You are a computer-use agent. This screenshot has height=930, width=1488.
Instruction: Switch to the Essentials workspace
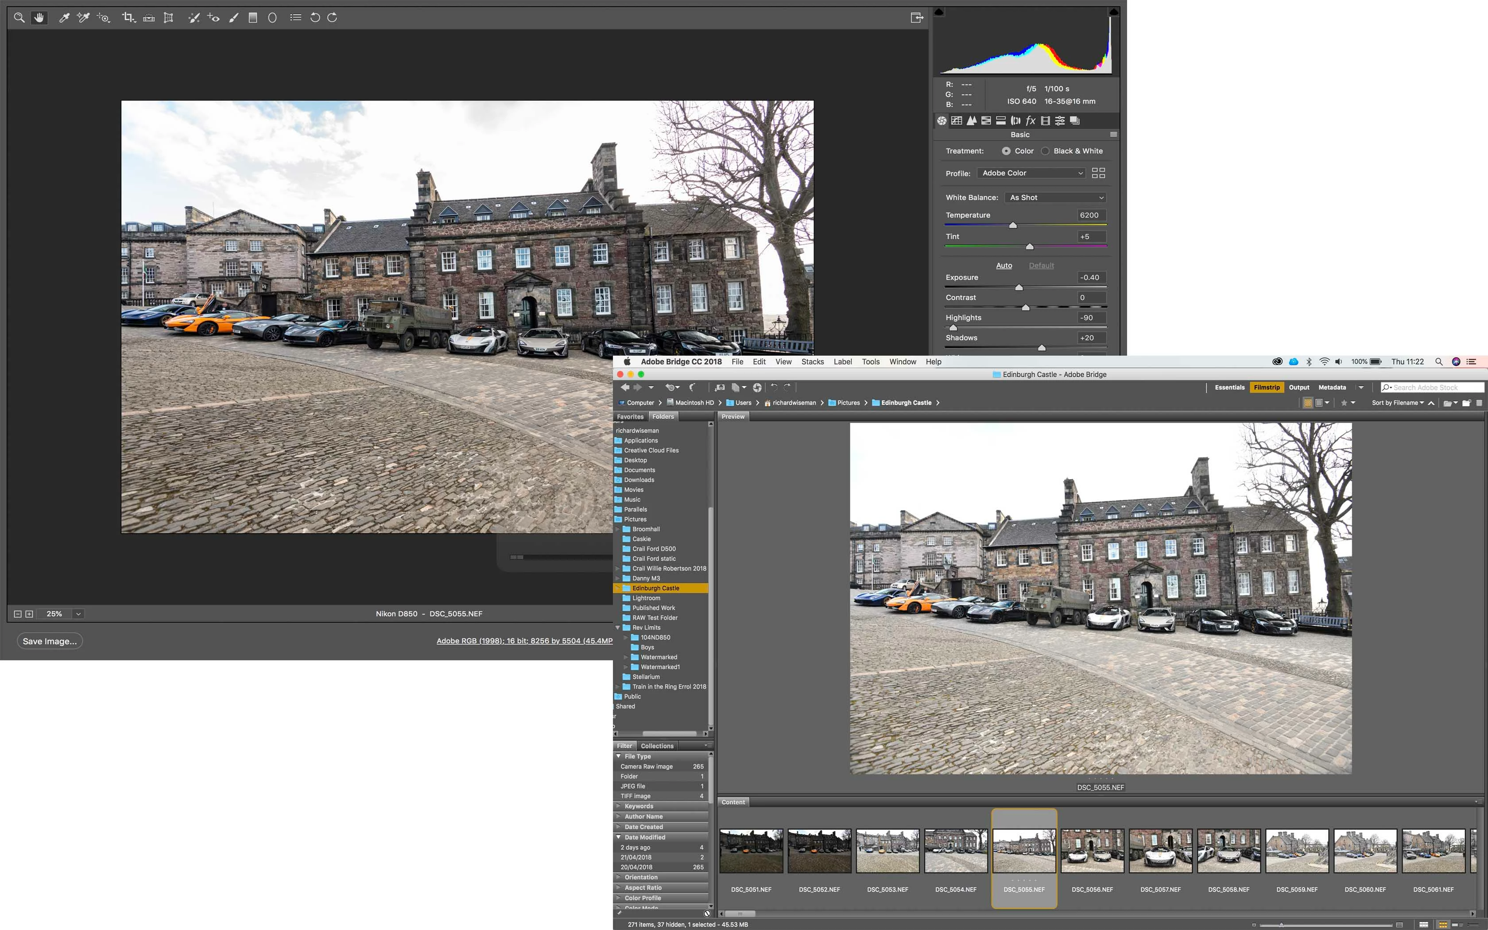1229,387
